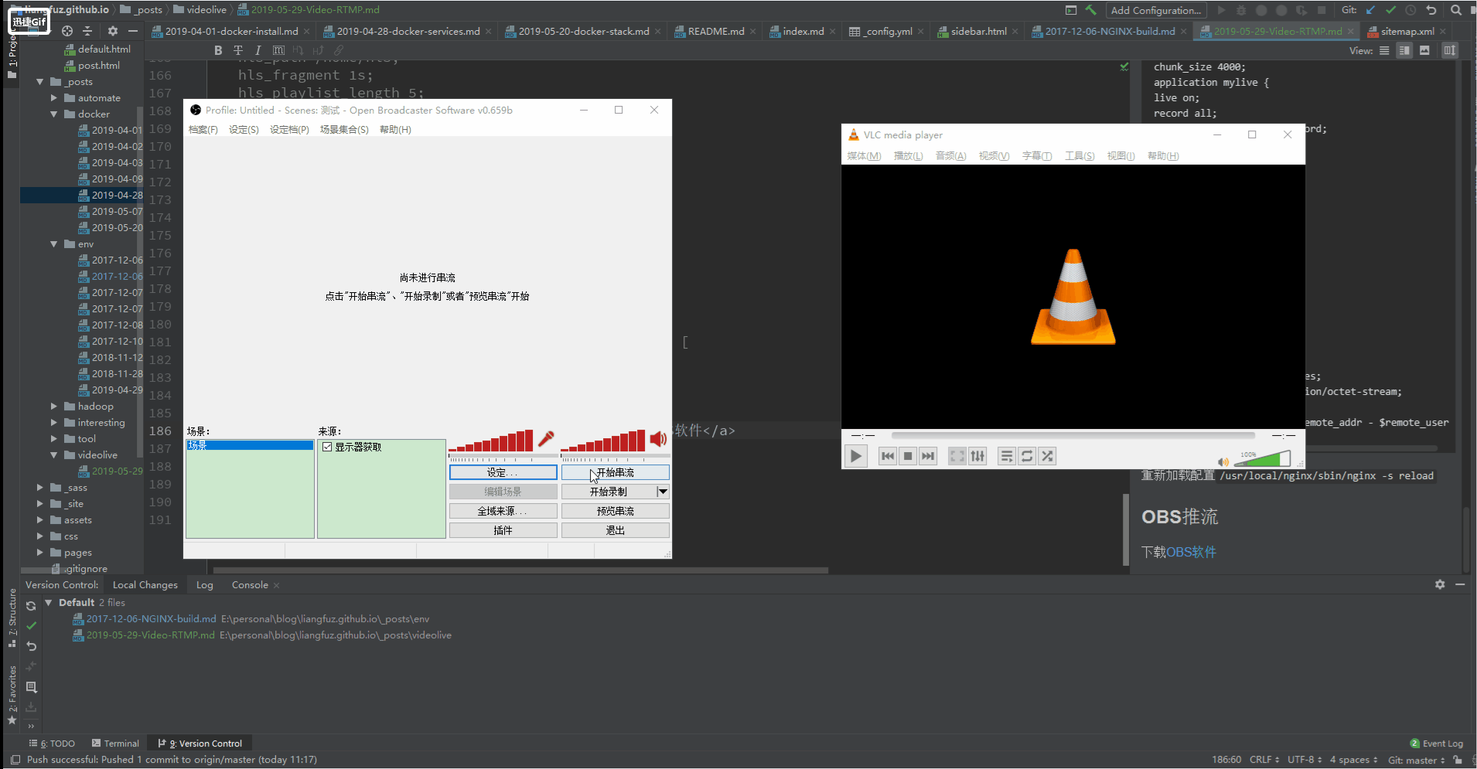This screenshot has width=1477, height=769.
Task: Open Terminal tool window
Action: [x=115, y=743]
